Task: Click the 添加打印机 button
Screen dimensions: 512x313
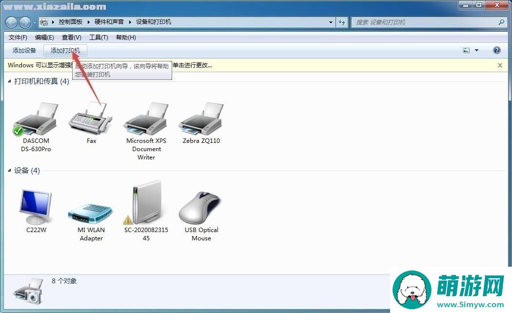Action: pos(65,51)
